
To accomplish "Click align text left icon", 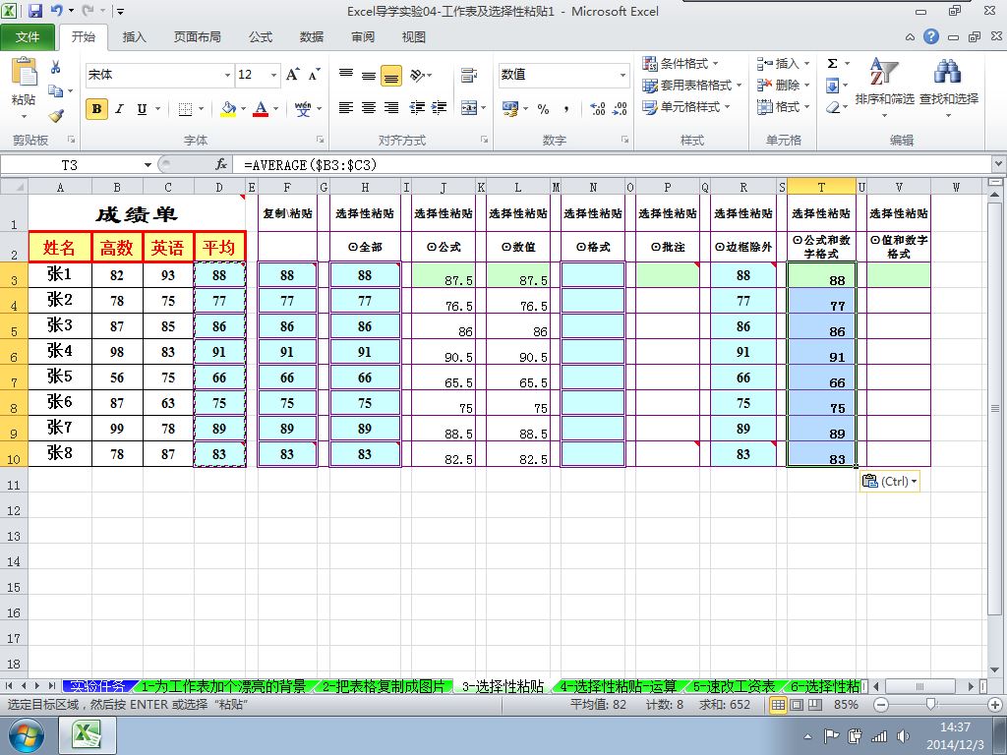I will pyautogui.click(x=346, y=108).
